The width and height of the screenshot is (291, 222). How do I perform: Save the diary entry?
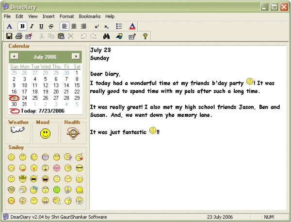point(9,36)
